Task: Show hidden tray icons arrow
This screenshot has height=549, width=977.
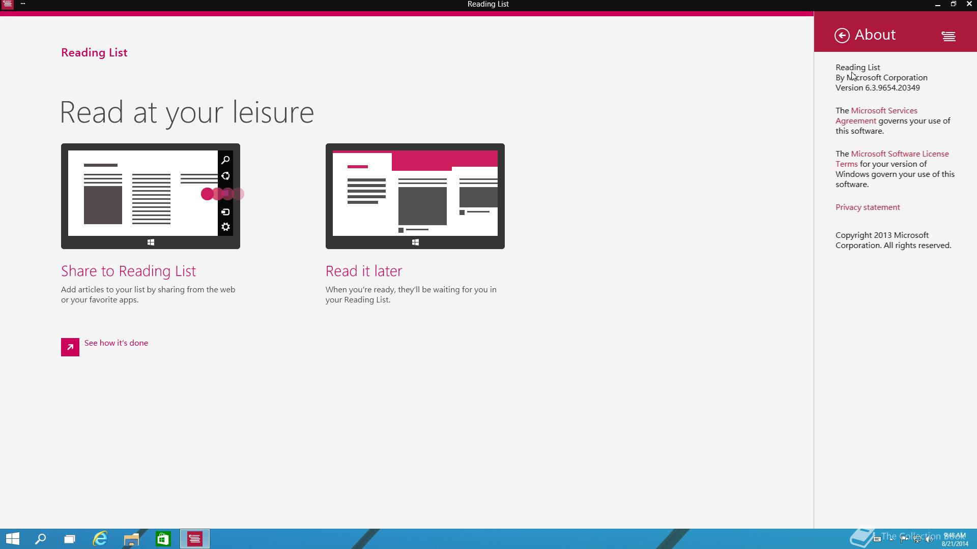Action: point(892,539)
